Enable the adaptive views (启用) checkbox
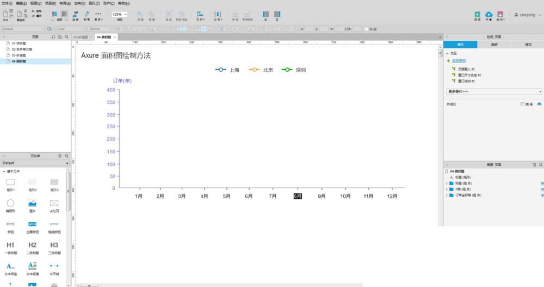Screen dimensions: 544x287 [522, 104]
